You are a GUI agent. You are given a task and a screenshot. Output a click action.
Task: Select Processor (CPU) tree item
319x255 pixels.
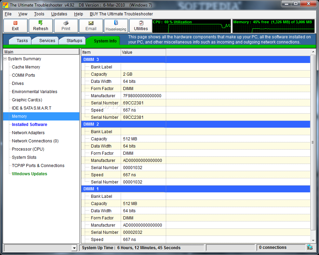tap(28, 149)
